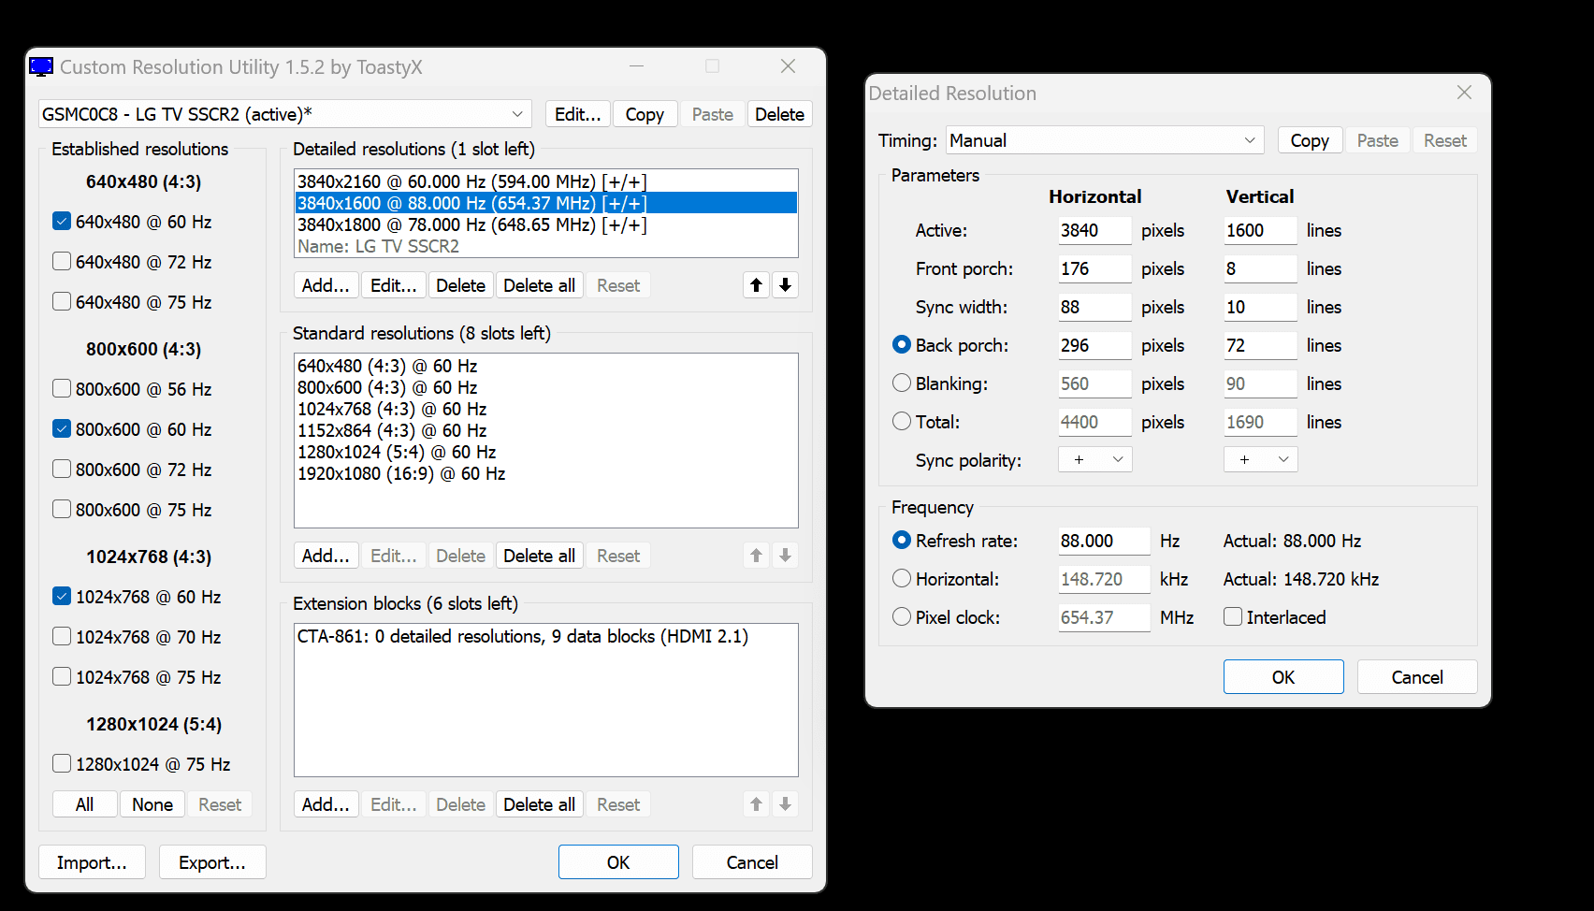Add a detailed resolution

[x=326, y=285]
